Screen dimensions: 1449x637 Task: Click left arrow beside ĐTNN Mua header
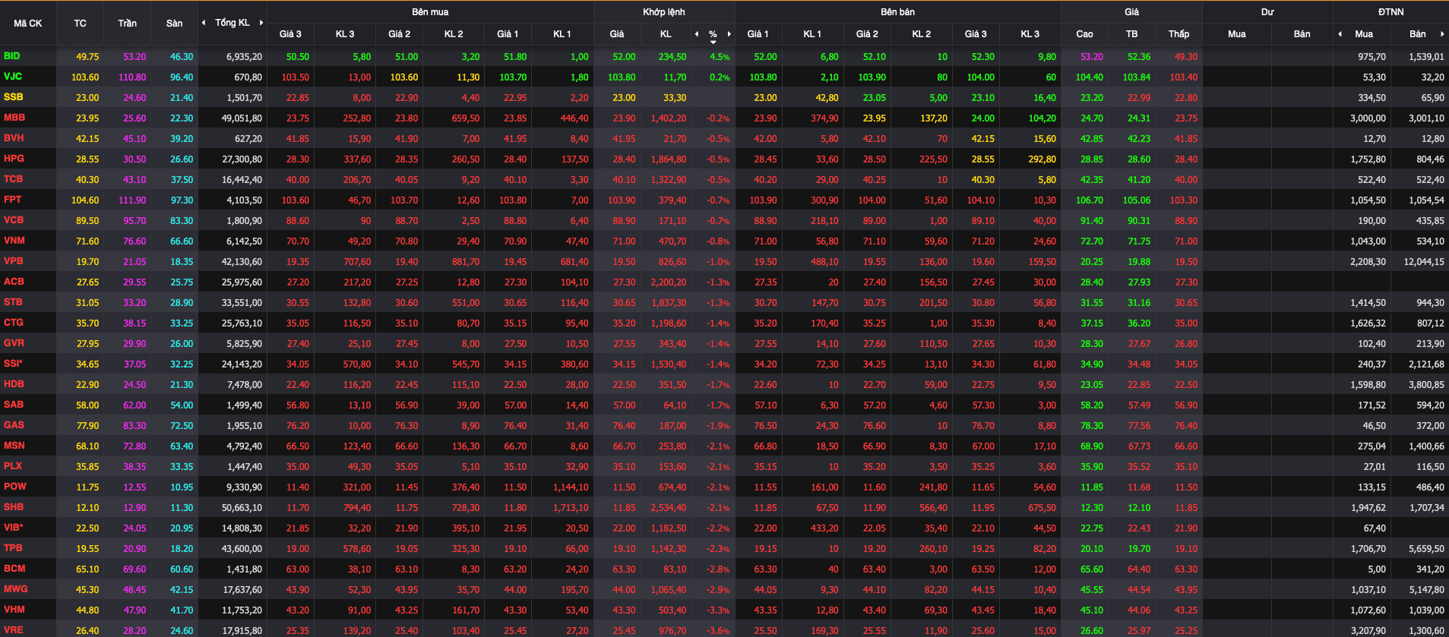1340,34
